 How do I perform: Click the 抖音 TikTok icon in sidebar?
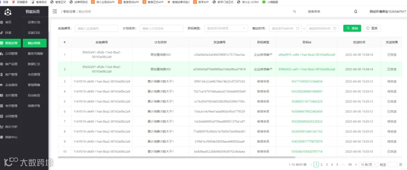(x=2, y=33)
